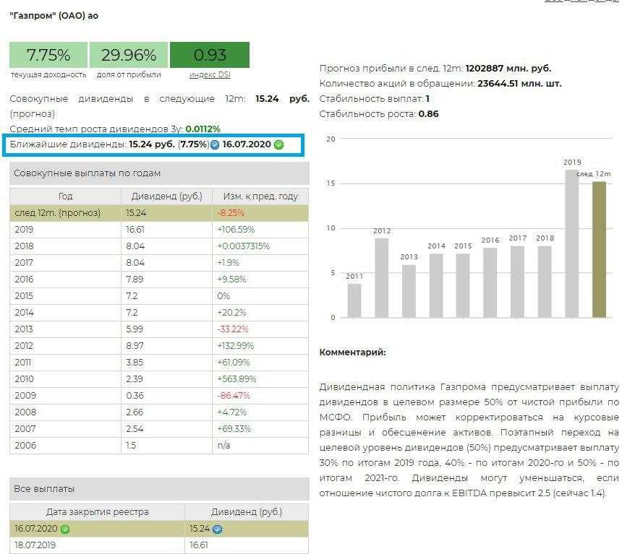
Task: Click the Количество акций в обращении line
Action: pos(440,84)
